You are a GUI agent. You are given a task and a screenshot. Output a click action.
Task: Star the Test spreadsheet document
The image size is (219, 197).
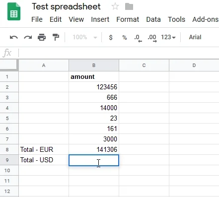click(115, 7)
